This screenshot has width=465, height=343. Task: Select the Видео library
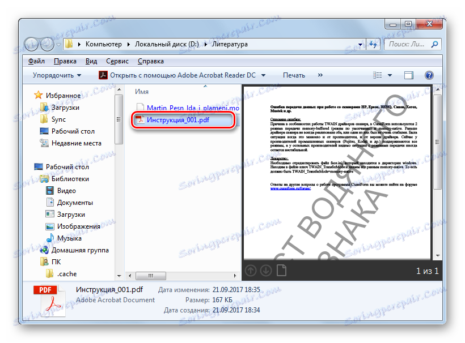66,191
